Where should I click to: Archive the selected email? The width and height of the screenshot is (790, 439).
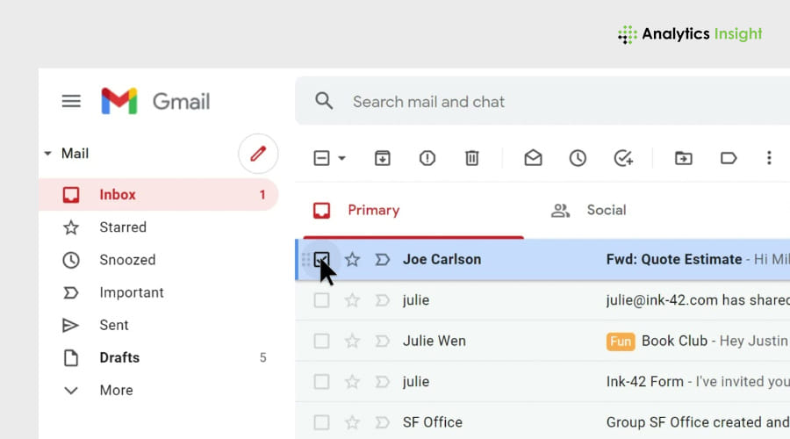tap(383, 158)
